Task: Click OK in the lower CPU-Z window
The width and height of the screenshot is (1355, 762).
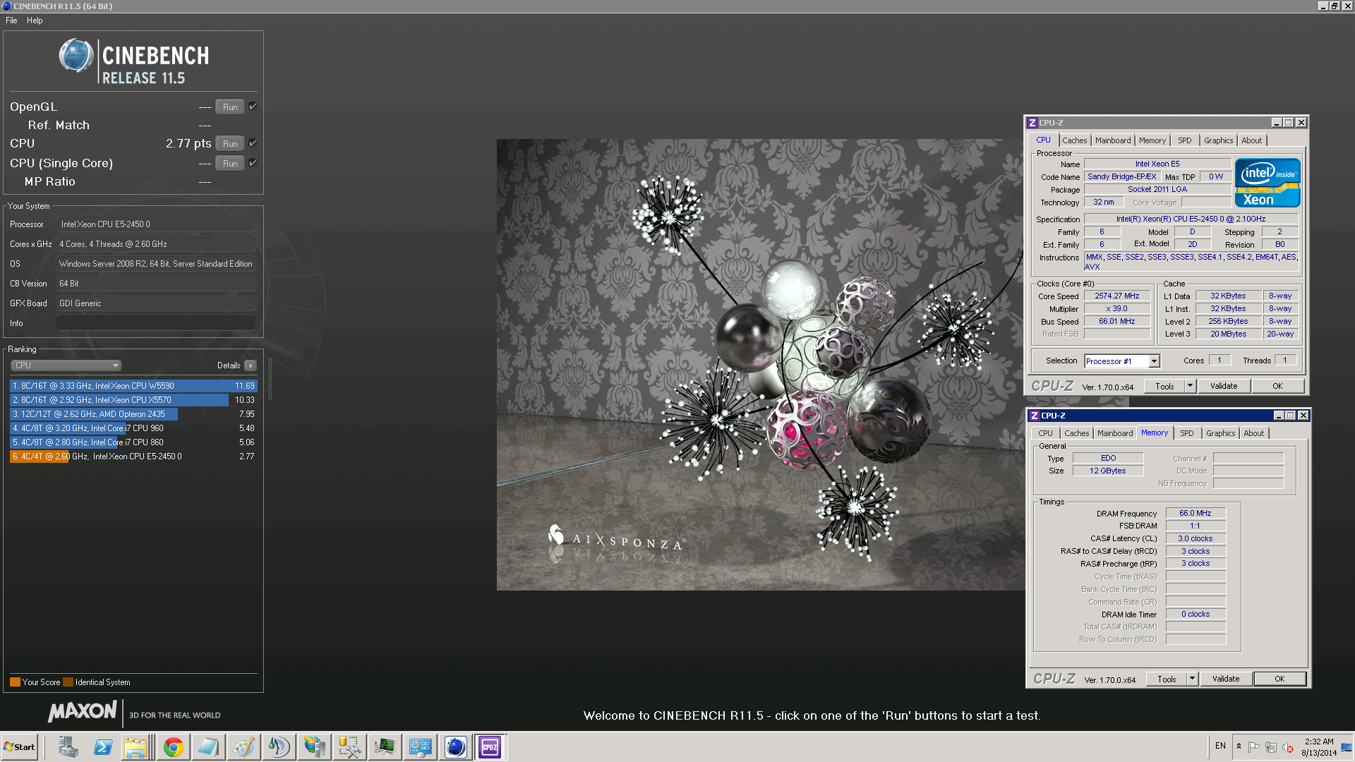Action: [1279, 679]
